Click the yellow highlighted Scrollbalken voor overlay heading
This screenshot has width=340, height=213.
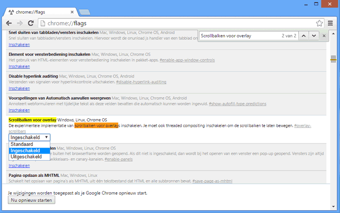click(33, 120)
